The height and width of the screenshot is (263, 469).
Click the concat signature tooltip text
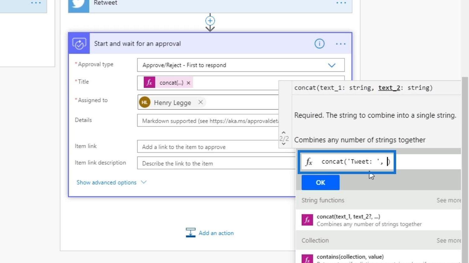pos(363,88)
